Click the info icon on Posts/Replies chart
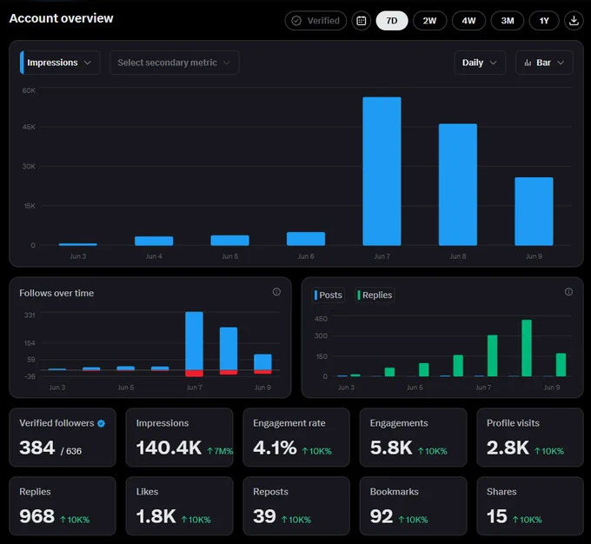Viewport: 591px width, 544px height. click(x=568, y=292)
